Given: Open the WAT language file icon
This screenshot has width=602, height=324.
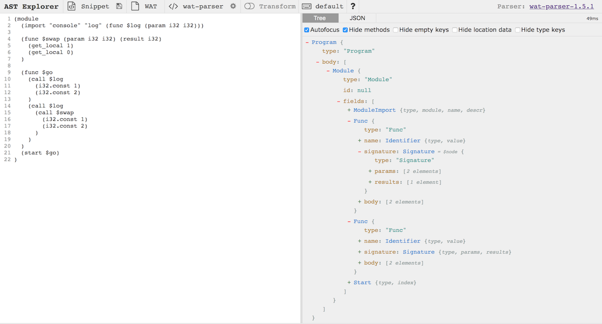Looking at the screenshot, I should [135, 6].
